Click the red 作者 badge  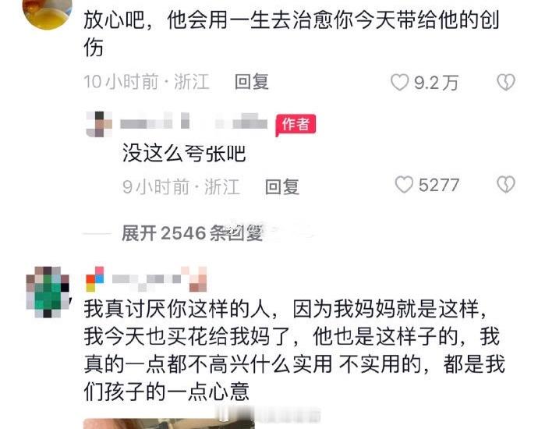point(296,125)
